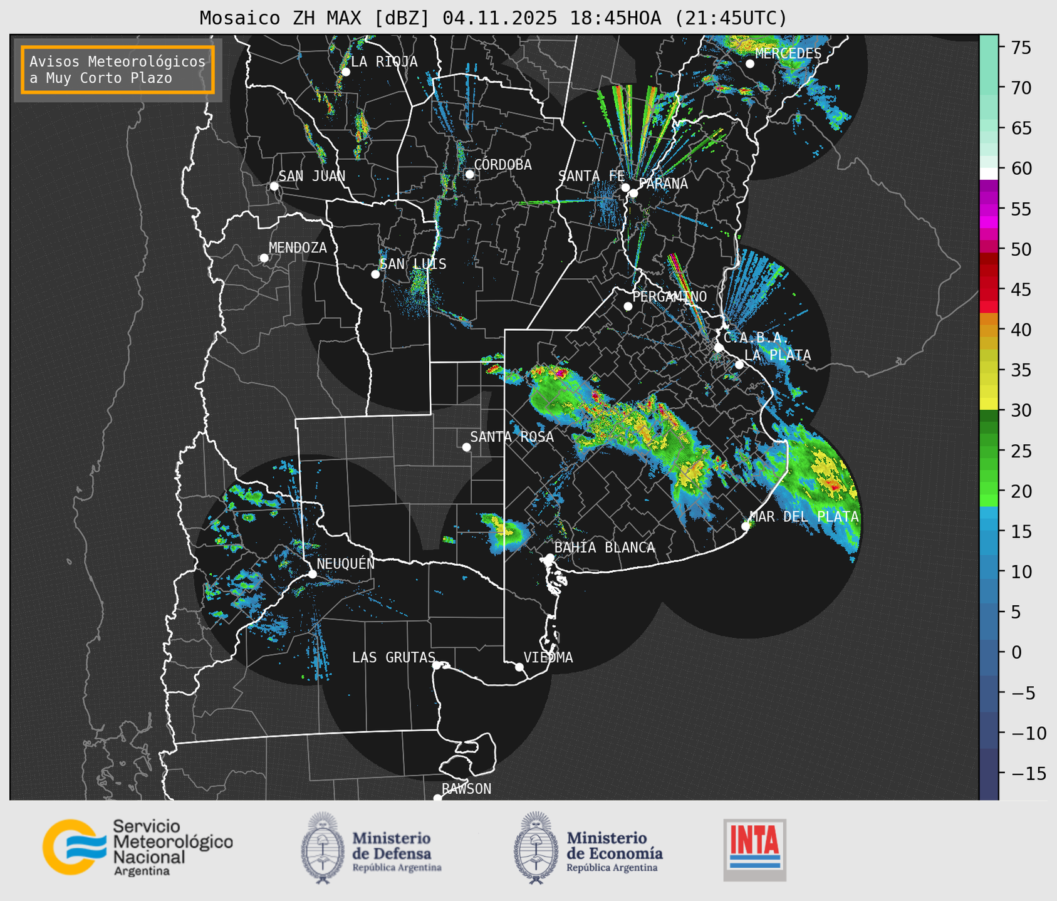Click the Servicio Meteorológico Nacional logo
Screen dimensions: 1057x901
[138, 847]
